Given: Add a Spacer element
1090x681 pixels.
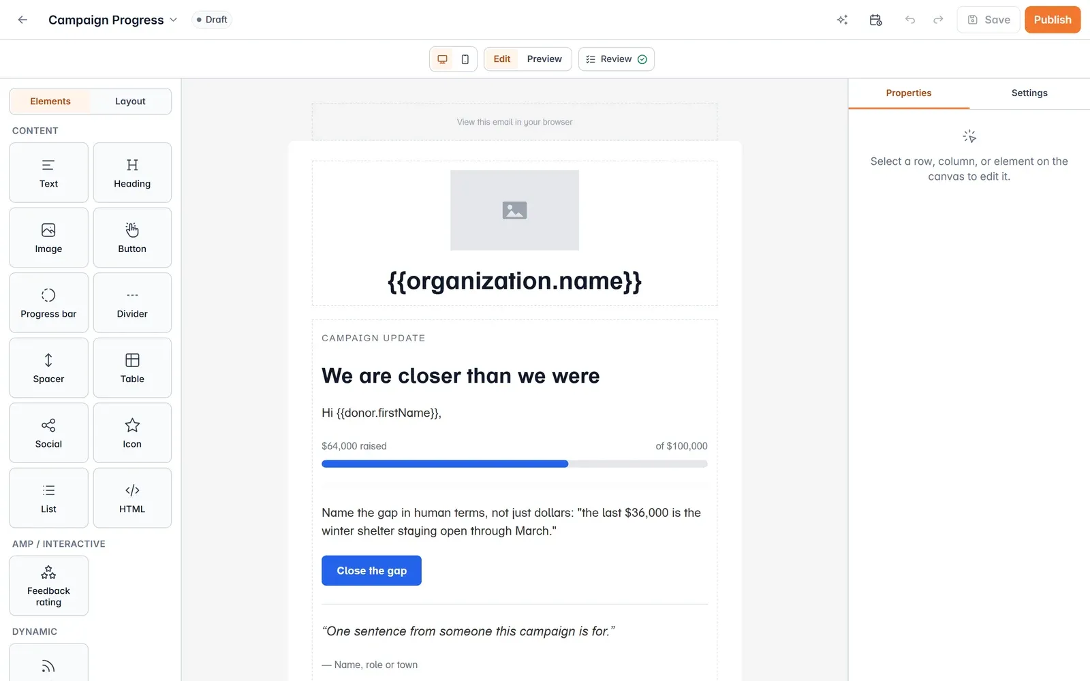Looking at the screenshot, I should tap(48, 368).
